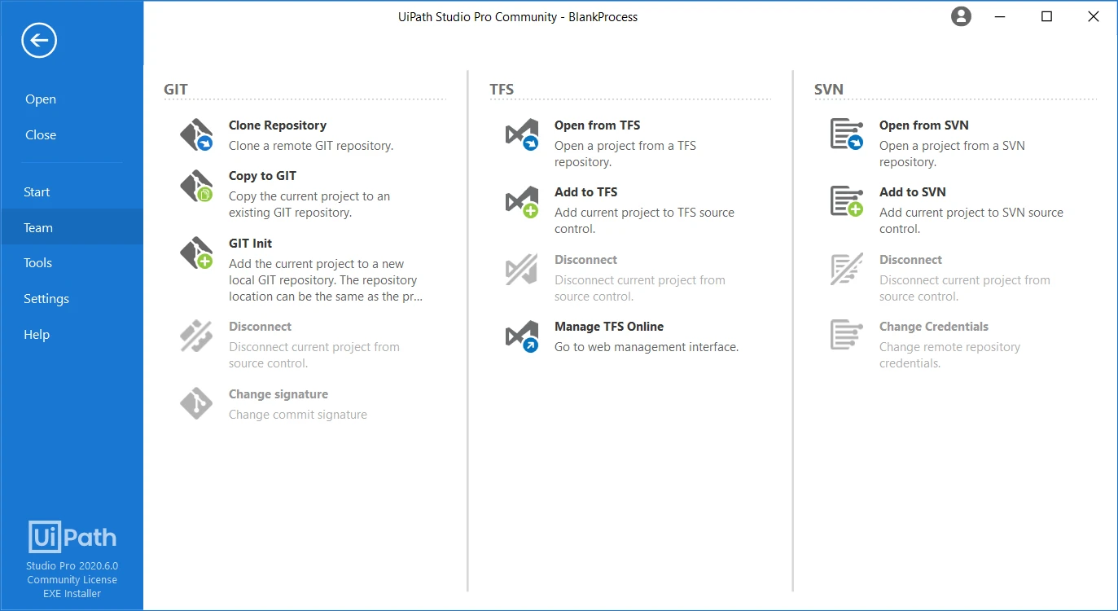The image size is (1118, 611).
Task: Open the Manage TFS Online icon
Action: pyautogui.click(x=522, y=336)
